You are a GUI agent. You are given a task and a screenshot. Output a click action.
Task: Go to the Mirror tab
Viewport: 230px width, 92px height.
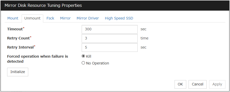coord(65,18)
